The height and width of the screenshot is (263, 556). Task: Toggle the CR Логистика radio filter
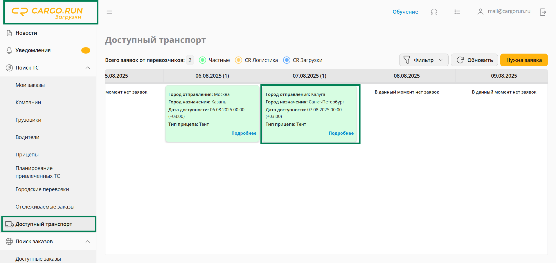(x=238, y=60)
